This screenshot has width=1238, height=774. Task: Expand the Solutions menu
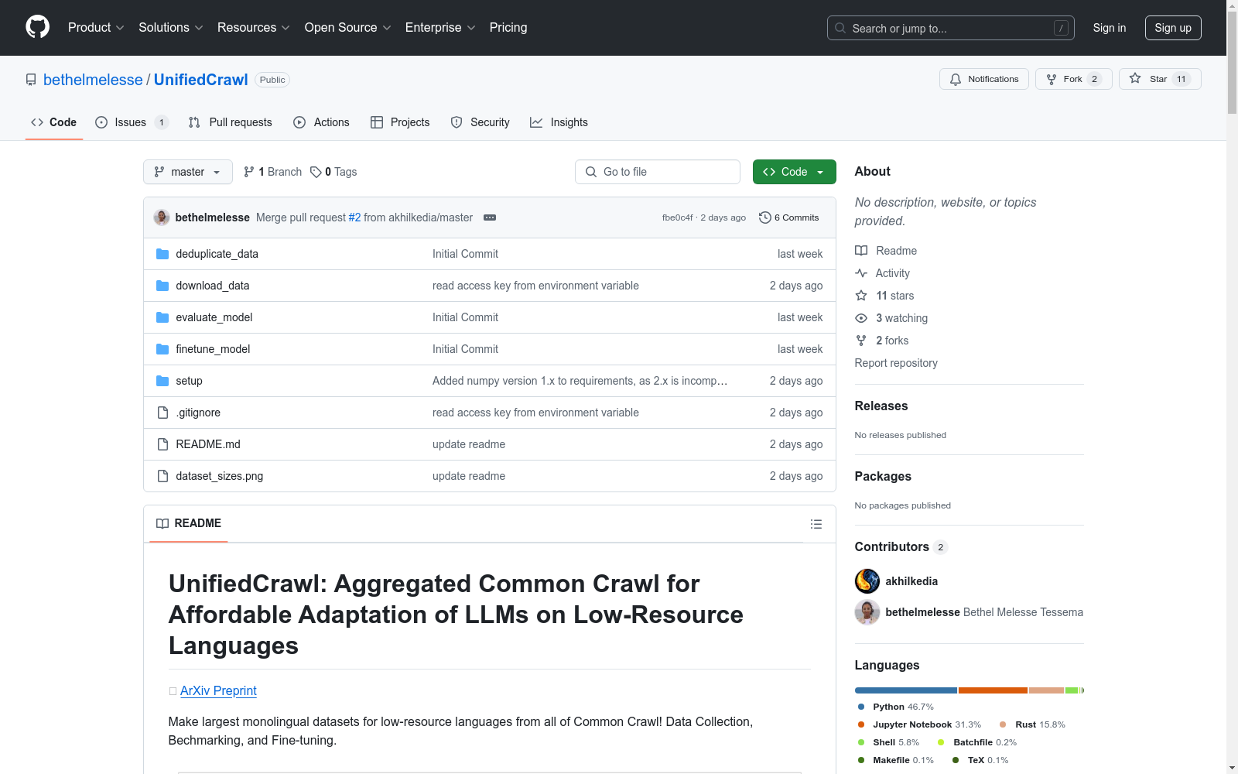tap(171, 27)
